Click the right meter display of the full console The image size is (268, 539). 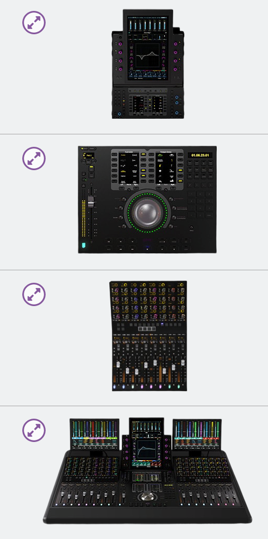tap(197, 434)
